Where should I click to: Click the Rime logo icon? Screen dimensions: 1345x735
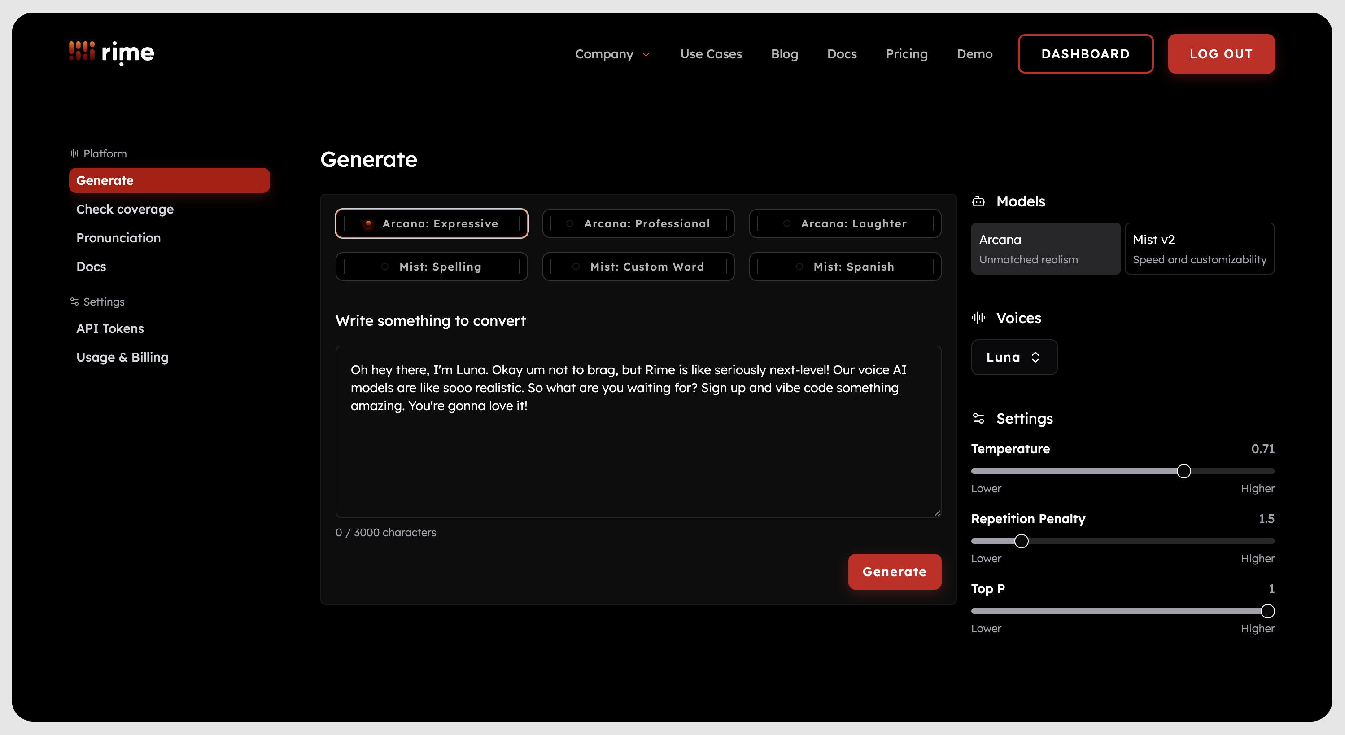coord(82,51)
